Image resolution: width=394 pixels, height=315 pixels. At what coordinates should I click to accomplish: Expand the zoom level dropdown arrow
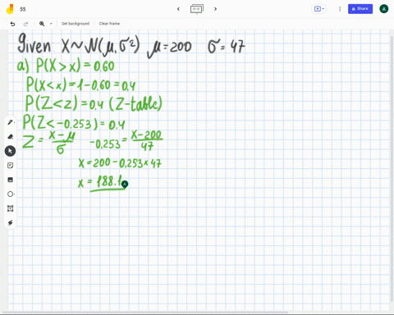51,24
